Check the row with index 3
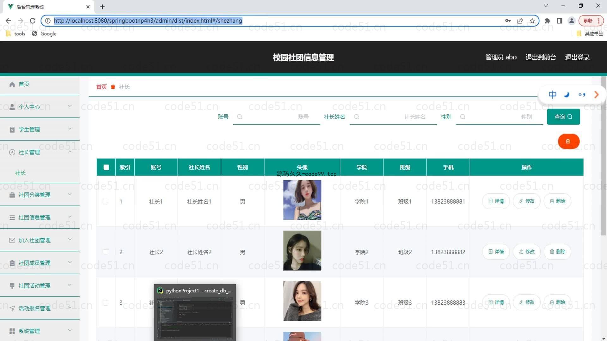The width and height of the screenshot is (607, 341). pos(106,302)
